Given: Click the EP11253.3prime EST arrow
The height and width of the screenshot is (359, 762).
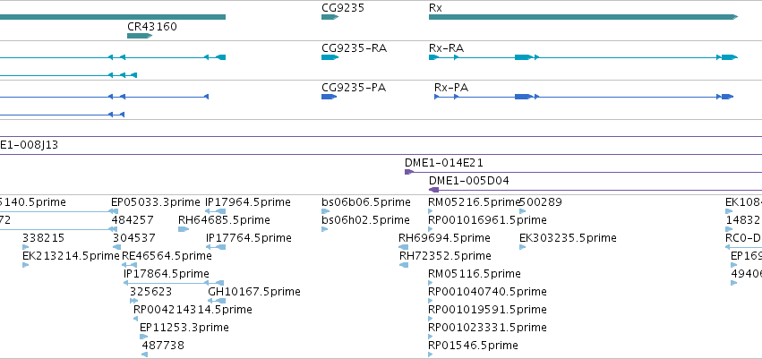Looking at the screenshot, I should tap(144, 337).
